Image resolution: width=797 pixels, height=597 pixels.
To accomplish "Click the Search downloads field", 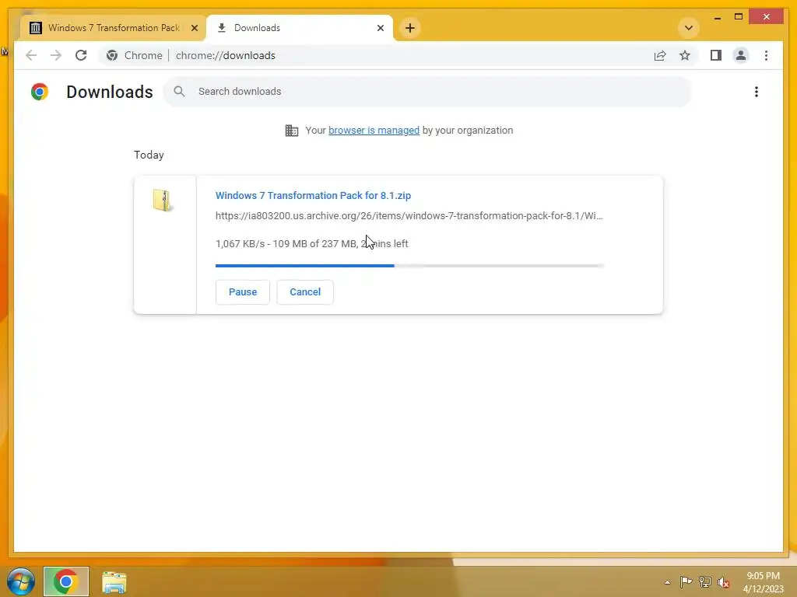I will [x=427, y=92].
